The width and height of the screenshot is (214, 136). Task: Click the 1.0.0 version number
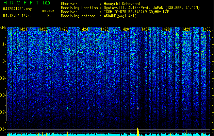tap(46, 3)
